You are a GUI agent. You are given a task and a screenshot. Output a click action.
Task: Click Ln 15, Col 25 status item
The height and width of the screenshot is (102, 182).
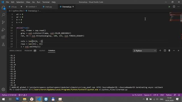click(x=137, y=95)
